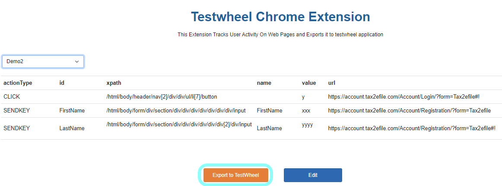Click the value cell showing xxx
The width and height of the screenshot is (502, 186).
306,111
